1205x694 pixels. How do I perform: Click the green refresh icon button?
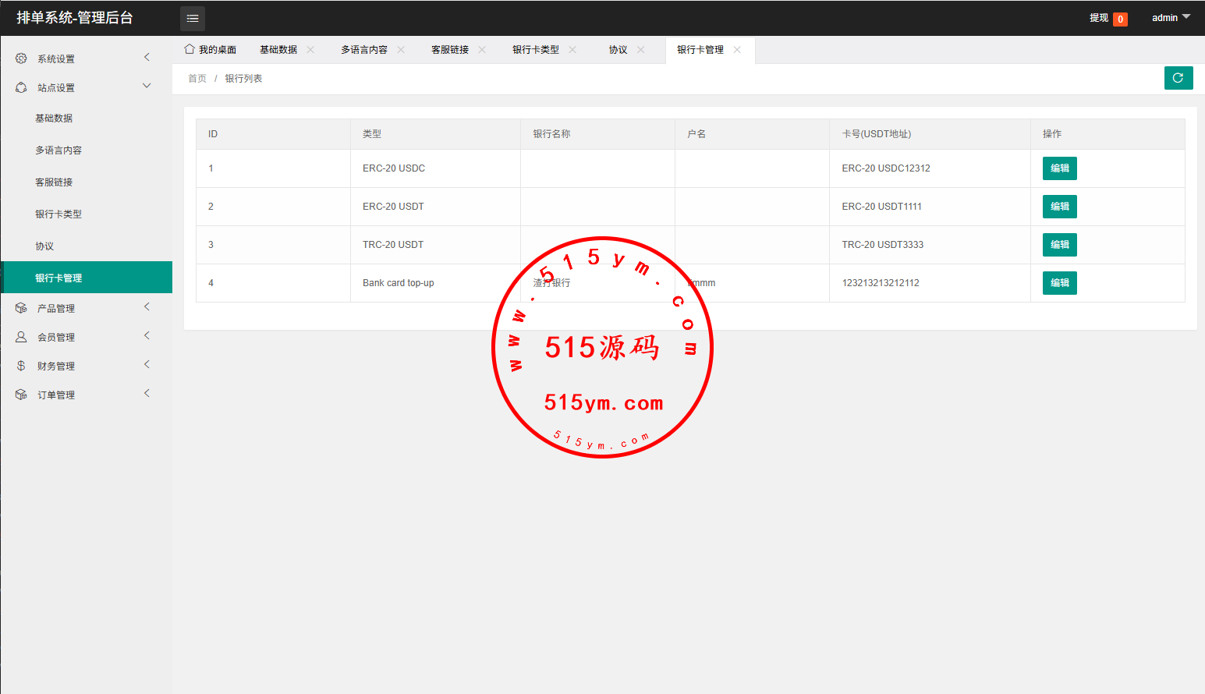point(1178,78)
